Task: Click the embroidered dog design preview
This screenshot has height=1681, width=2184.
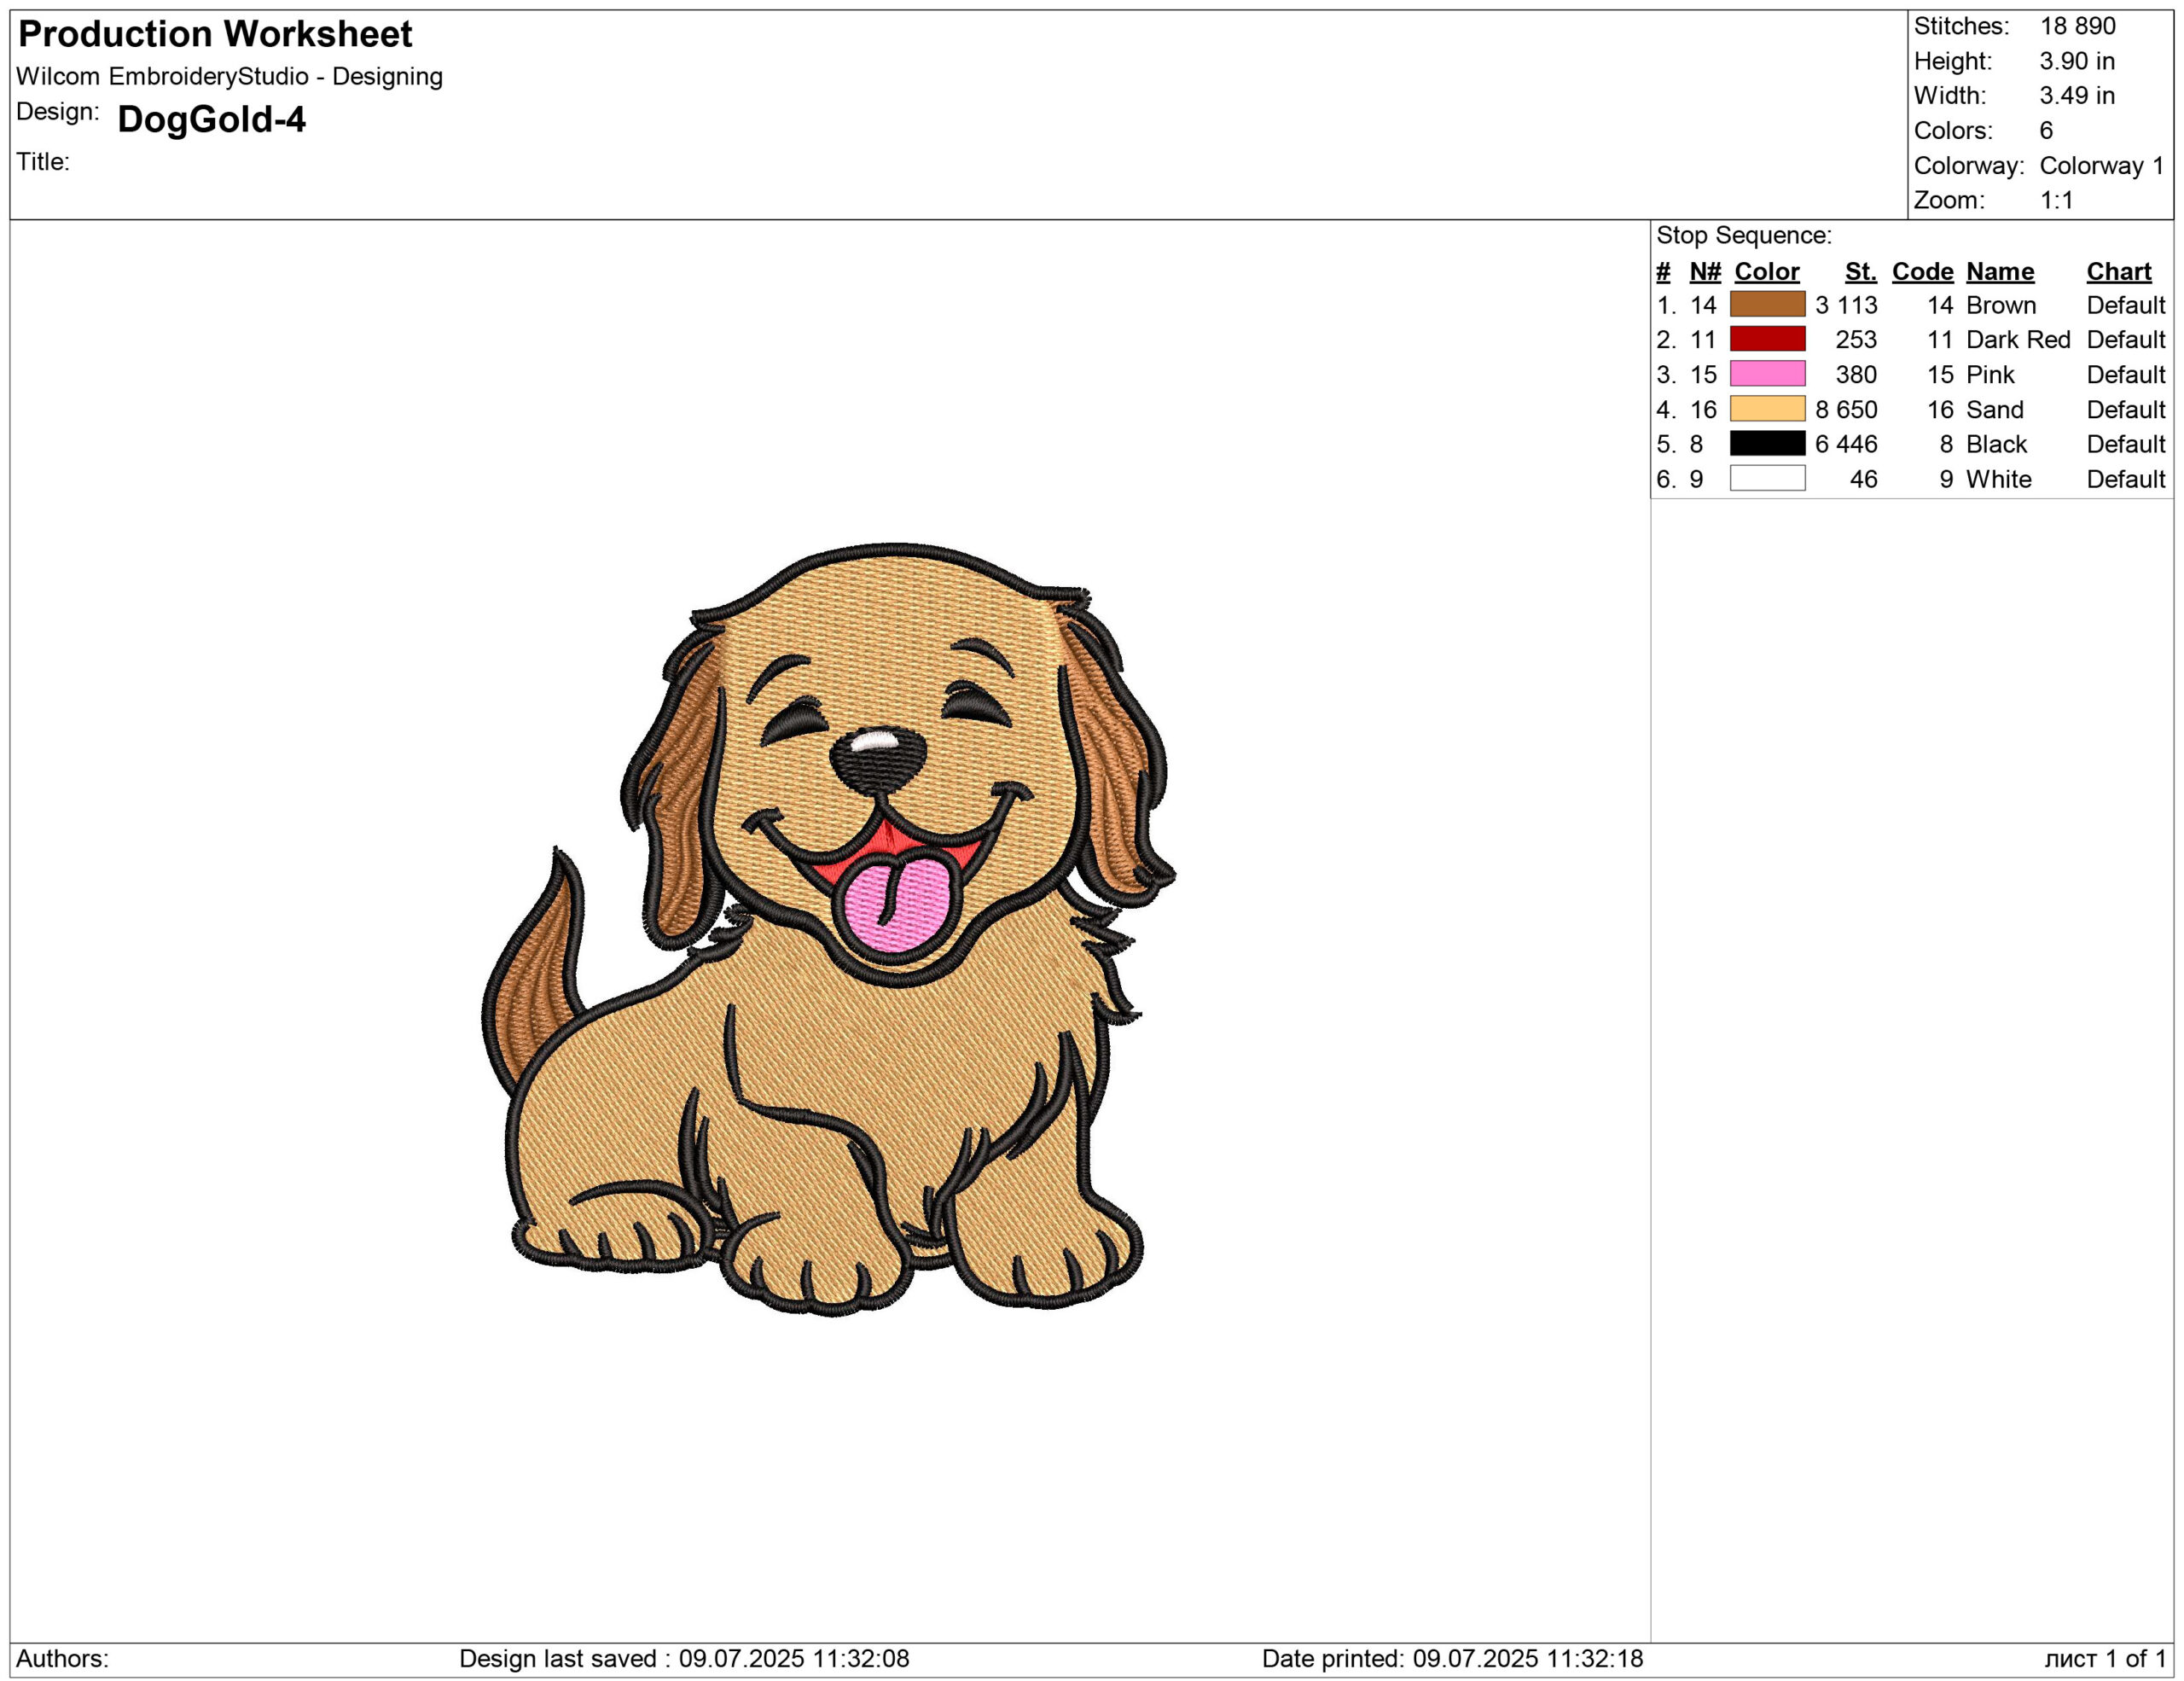Action: [x=830, y=930]
